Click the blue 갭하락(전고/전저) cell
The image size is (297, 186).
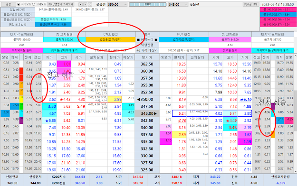(184, 39)
